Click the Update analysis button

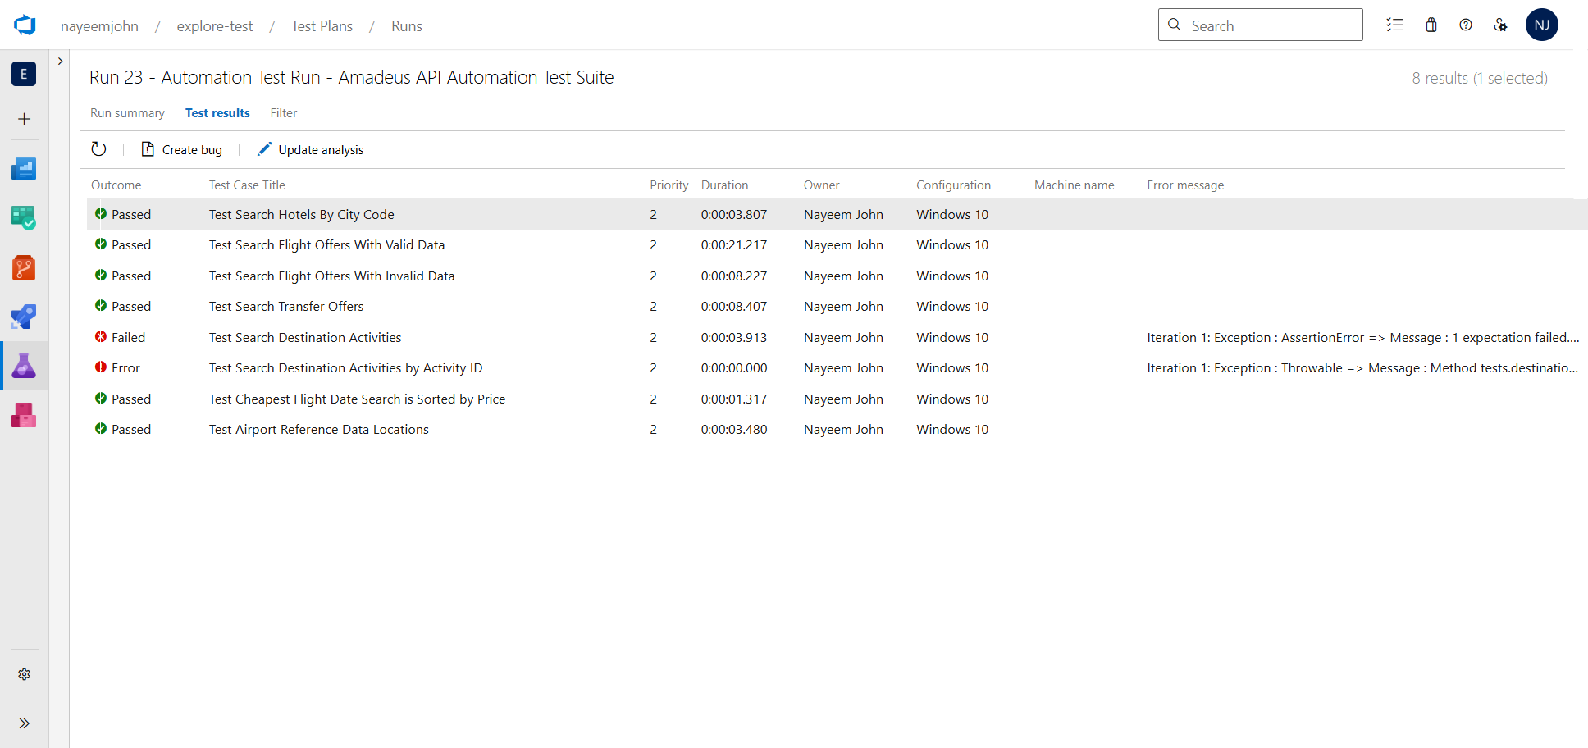pyautogui.click(x=310, y=149)
